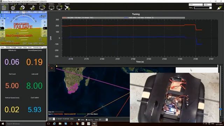
Task: Open Internet Explorer from taskbar
Action: pyautogui.click(x=54, y=124)
